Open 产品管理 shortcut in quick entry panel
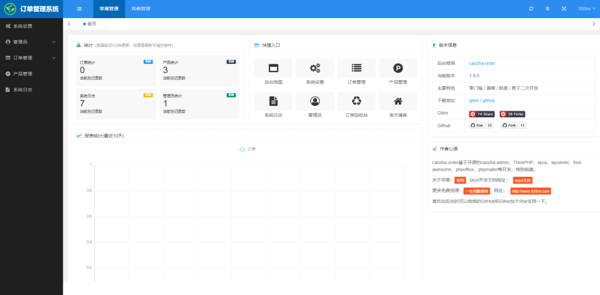 (x=398, y=68)
